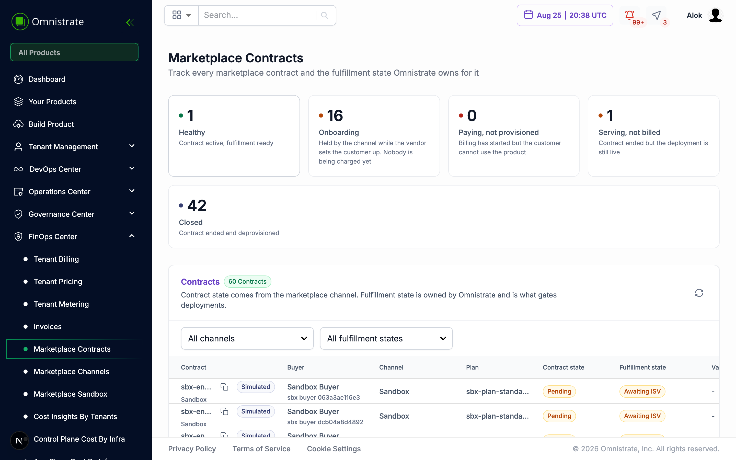Image resolution: width=736 pixels, height=460 pixels.
Task: Collapse FinOps Center chevron
Action: pyautogui.click(x=132, y=236)
